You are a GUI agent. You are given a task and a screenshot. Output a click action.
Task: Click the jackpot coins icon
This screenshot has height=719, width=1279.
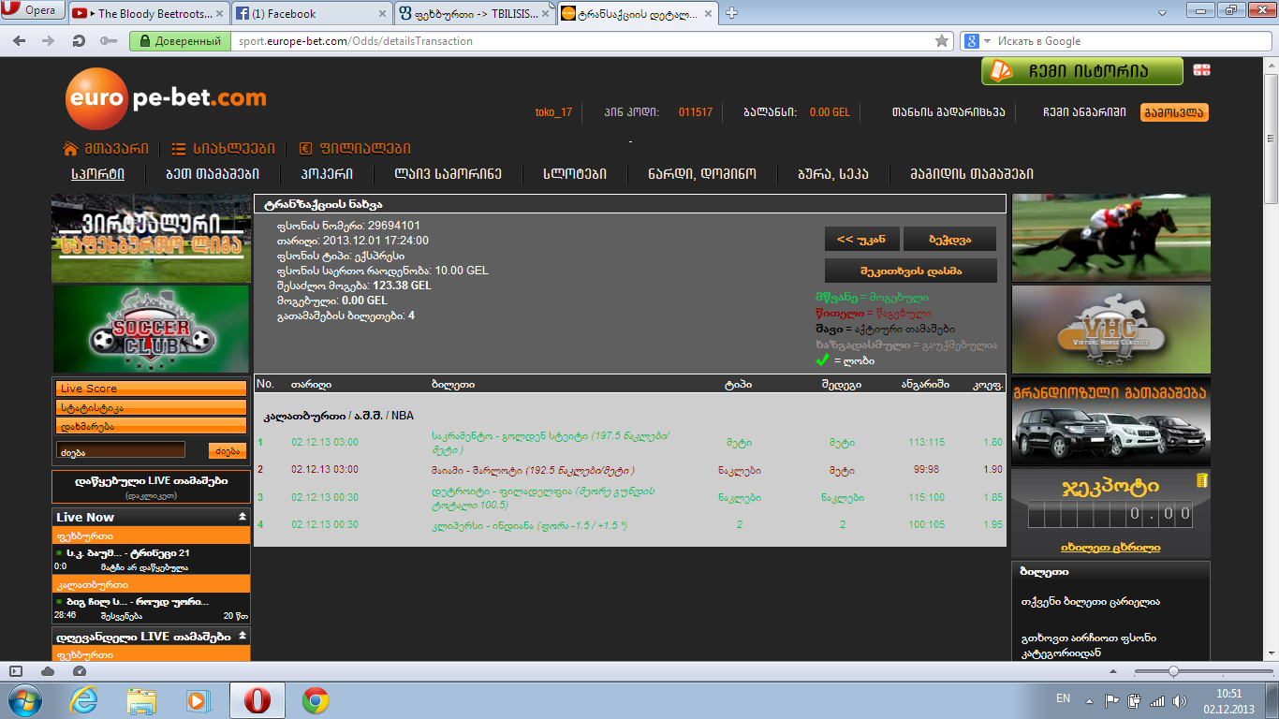coord(1202,481)
